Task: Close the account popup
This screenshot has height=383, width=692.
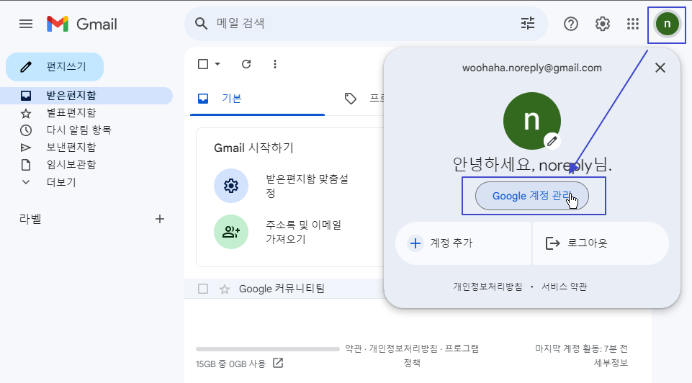Action: click(660, 68)
